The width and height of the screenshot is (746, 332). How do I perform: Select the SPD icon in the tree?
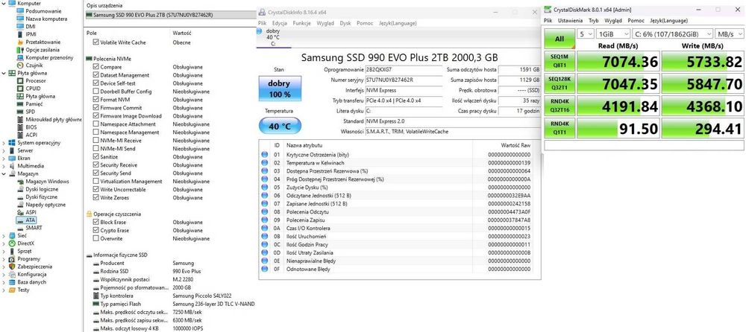tap(20, 112)
